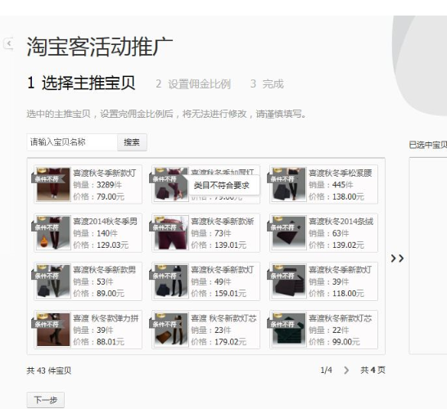This screenshot has height=409, width=447.
Task: Select green product thumbnail priced 99.00元
Action: (288, 330)
